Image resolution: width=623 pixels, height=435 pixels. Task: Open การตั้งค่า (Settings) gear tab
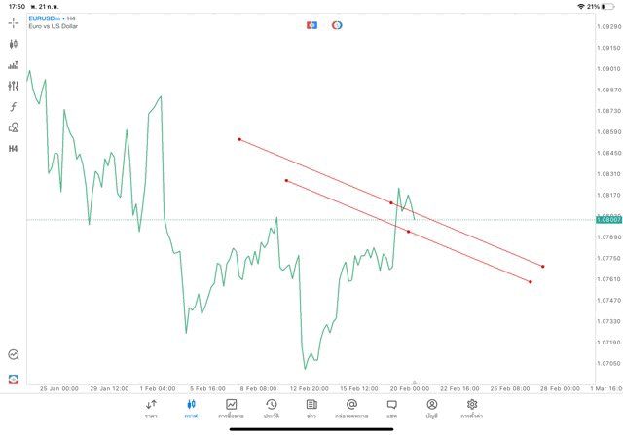472,409
